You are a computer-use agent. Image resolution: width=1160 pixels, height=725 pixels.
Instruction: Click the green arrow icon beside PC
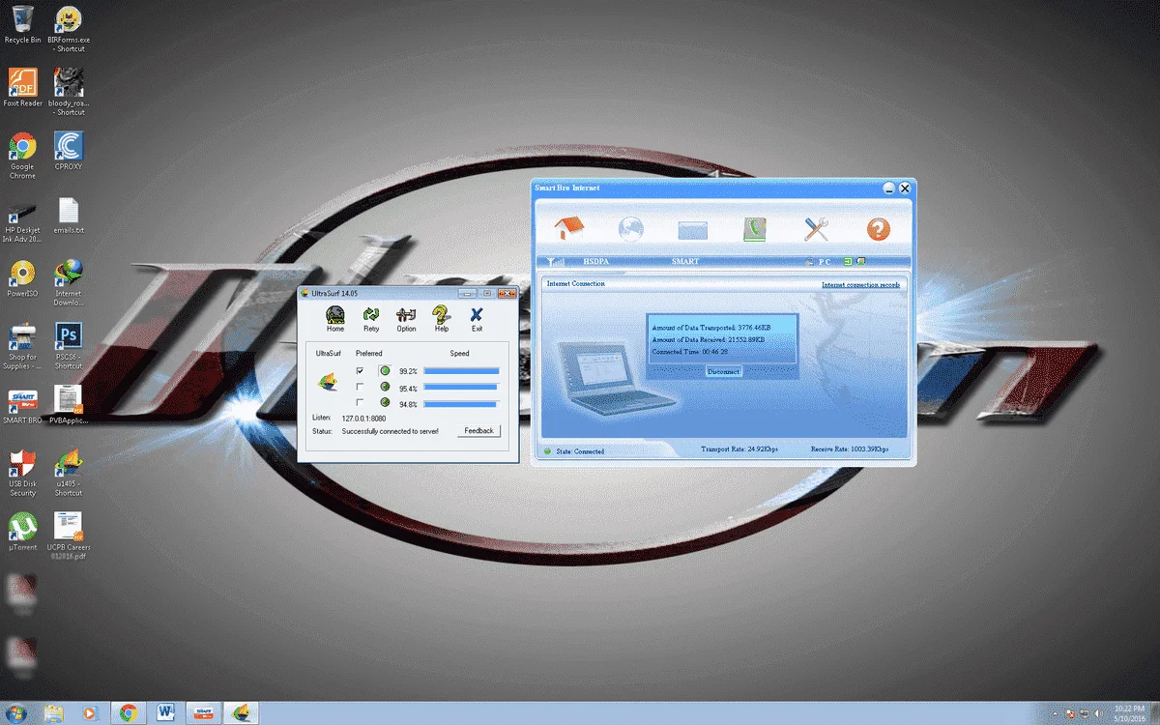(848, 261)
